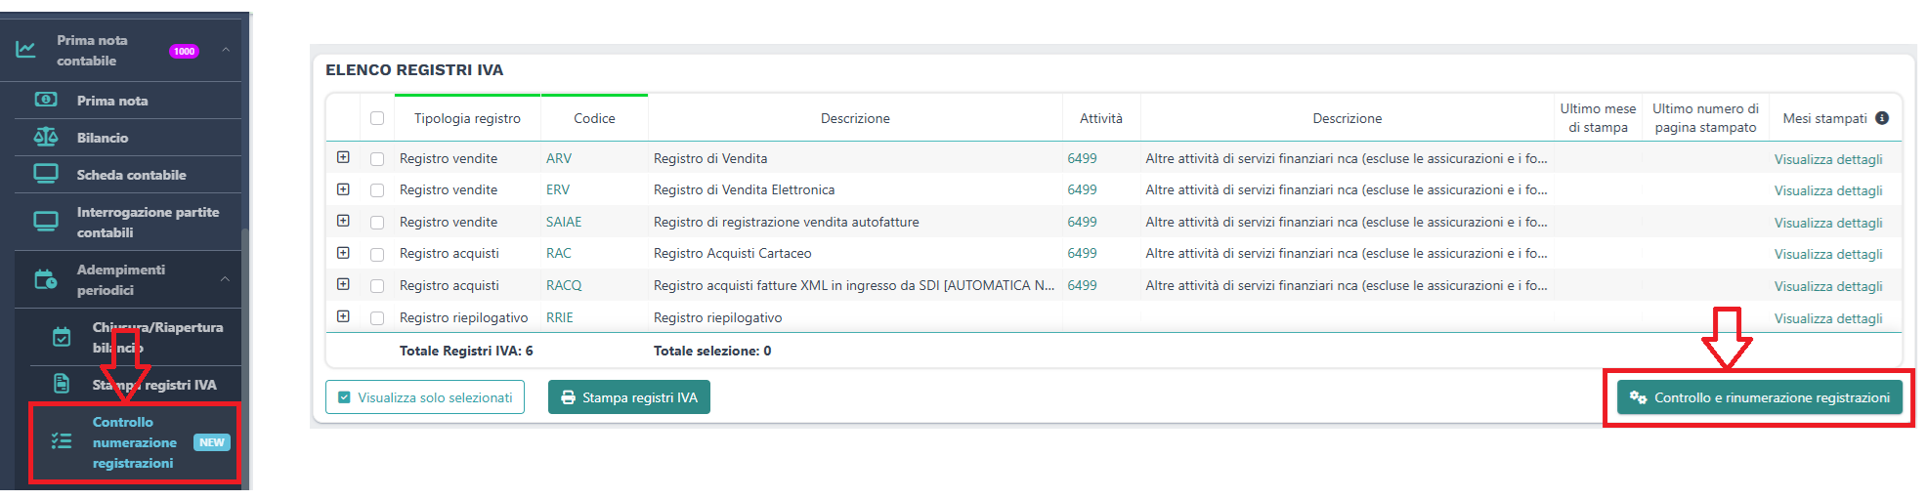Check the RAC Registro acquisti row checkbox
The width and height of the screenshot is (1926, 499).
pyautogui.click(x=377, y=254)
